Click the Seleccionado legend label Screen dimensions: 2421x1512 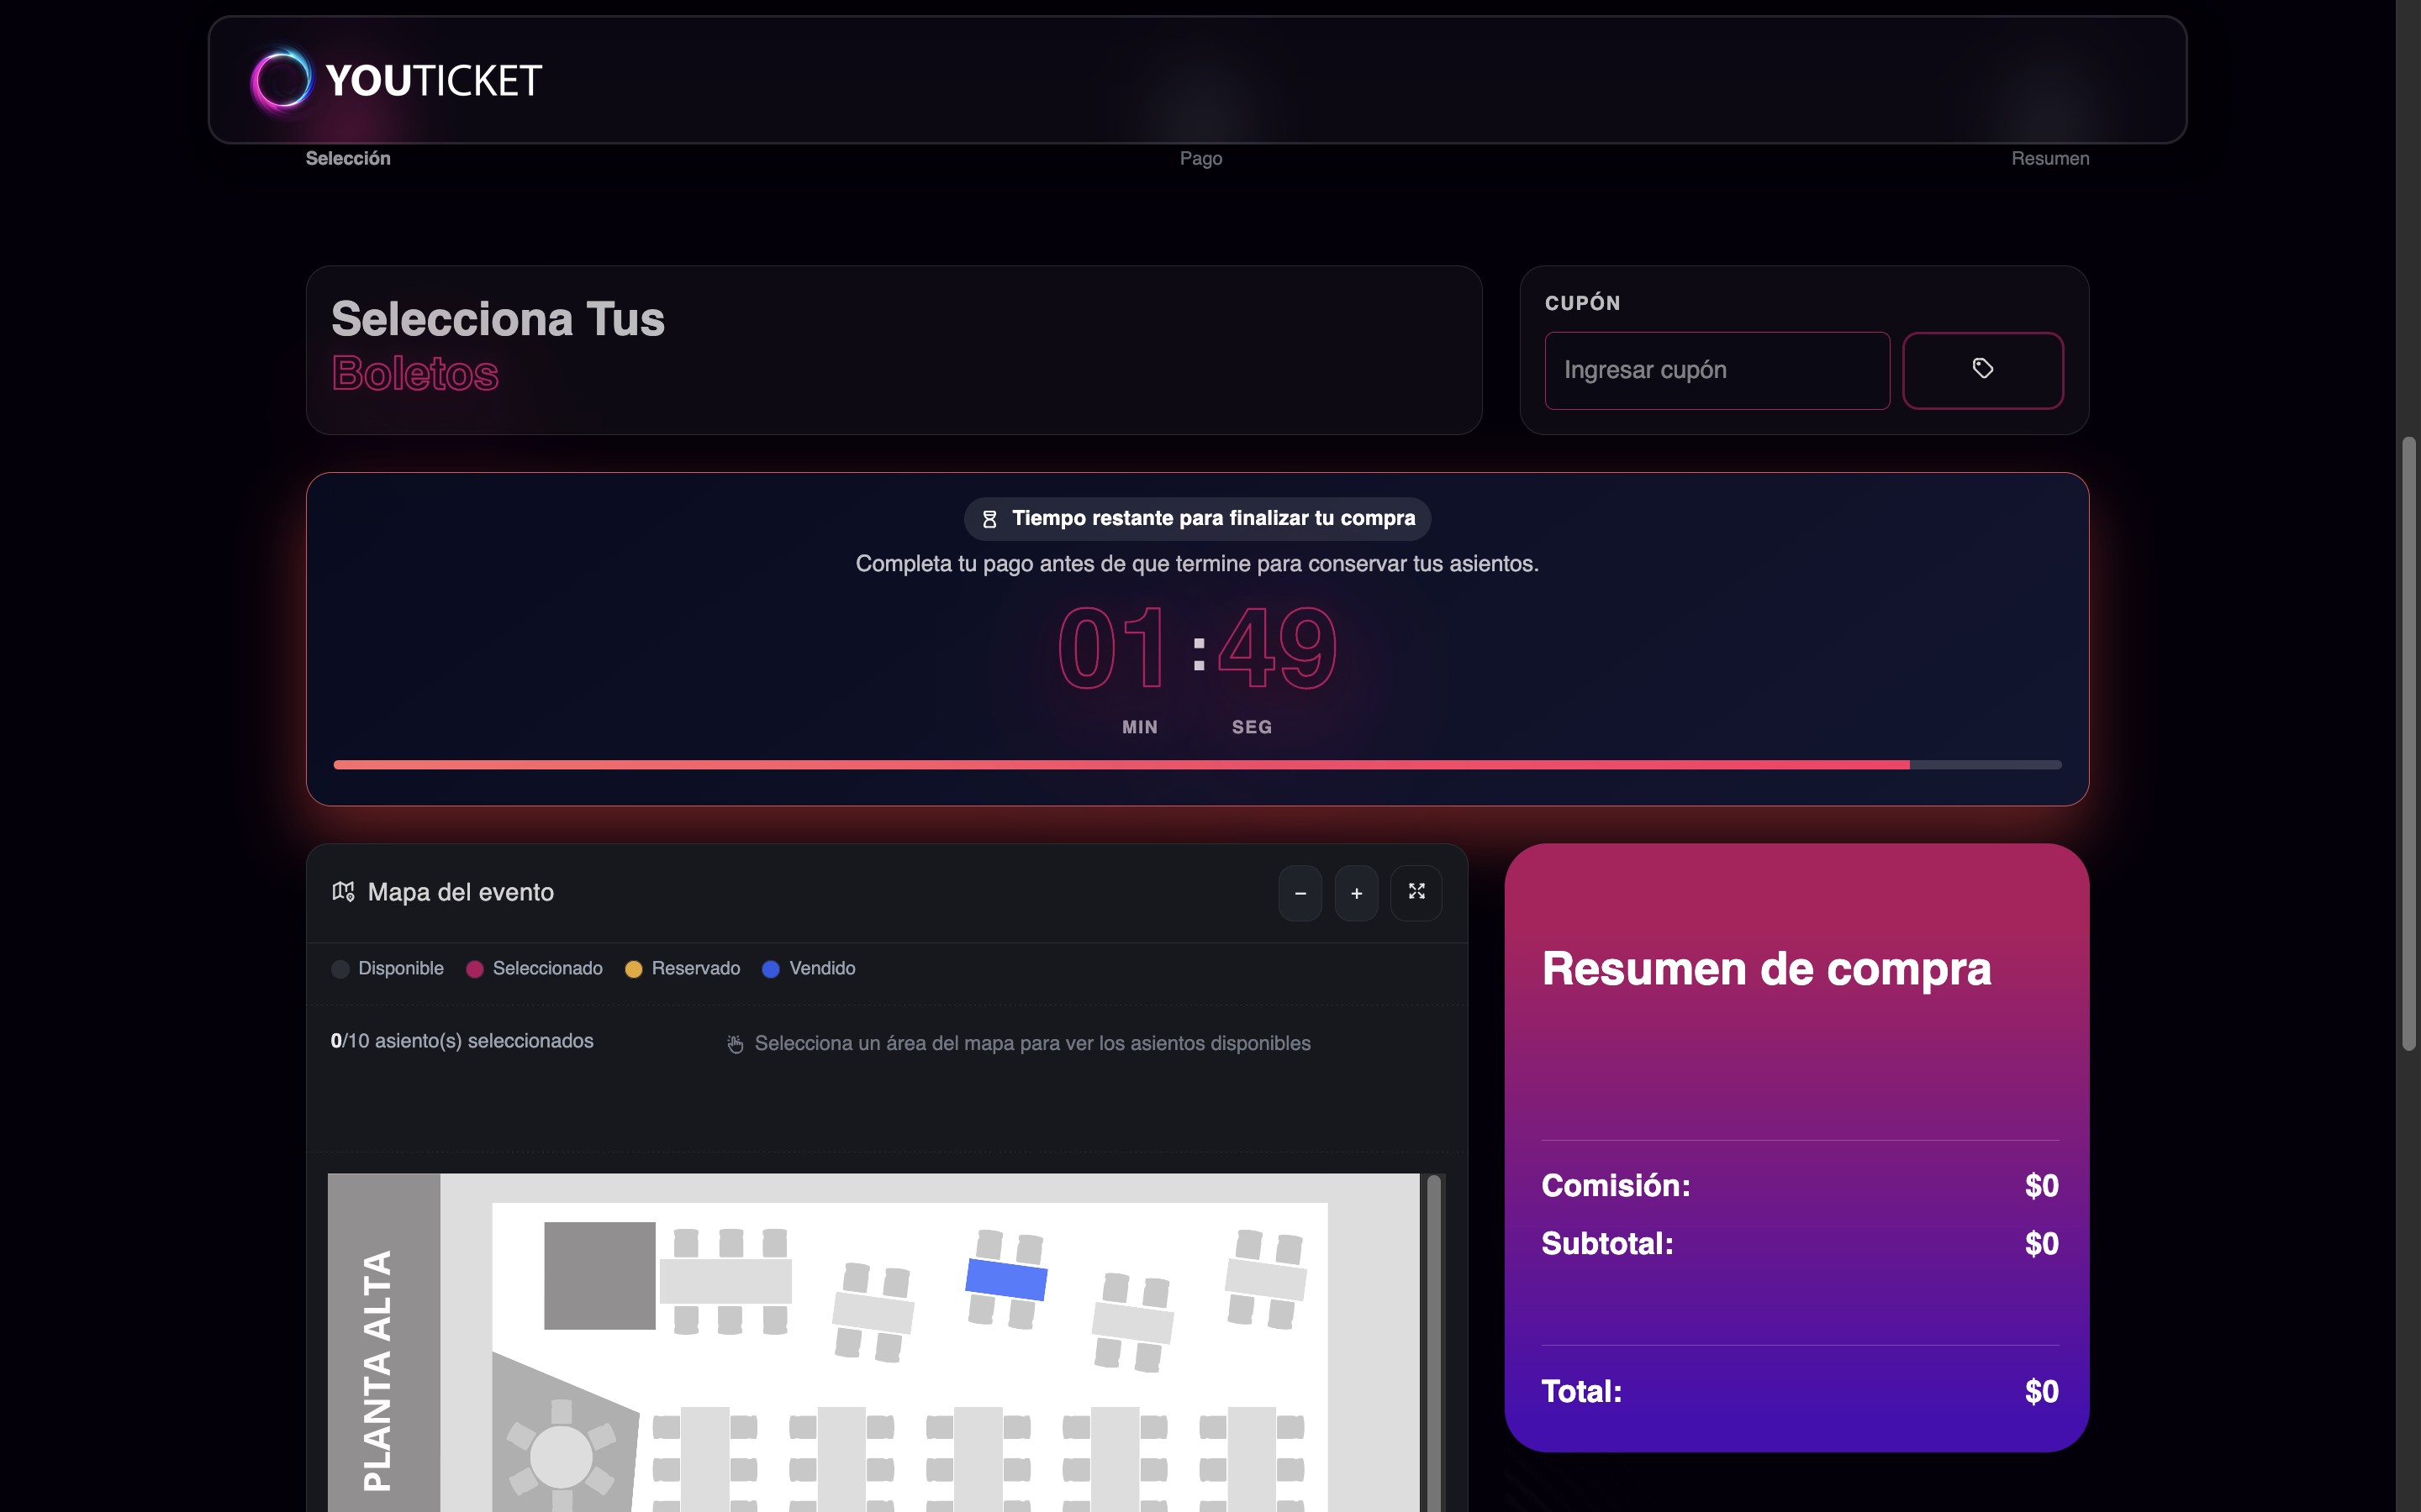547,969
